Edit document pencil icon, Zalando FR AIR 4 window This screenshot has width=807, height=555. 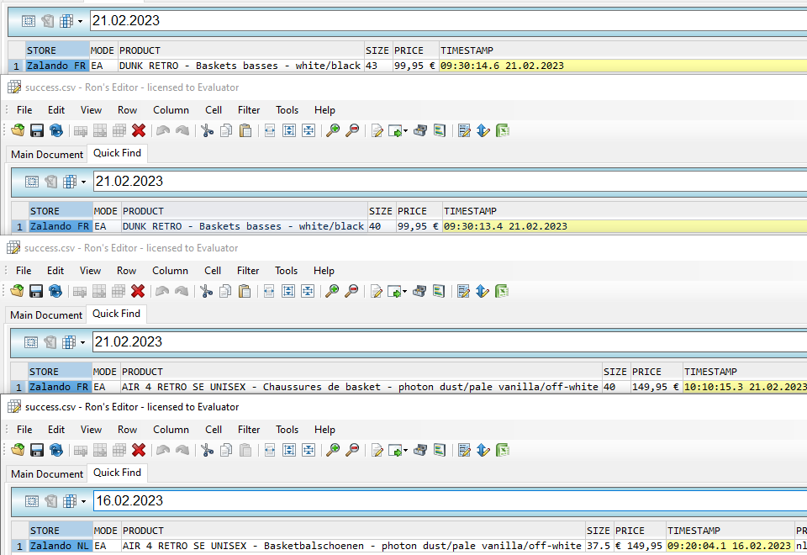pos(377,292)
